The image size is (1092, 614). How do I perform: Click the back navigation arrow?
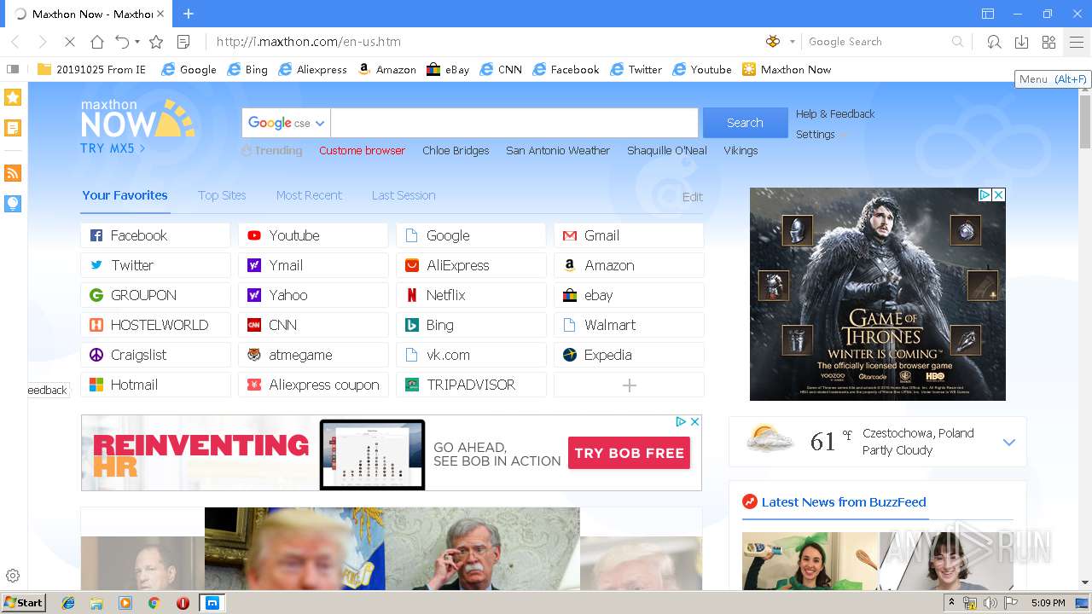(x=15, y=42)
